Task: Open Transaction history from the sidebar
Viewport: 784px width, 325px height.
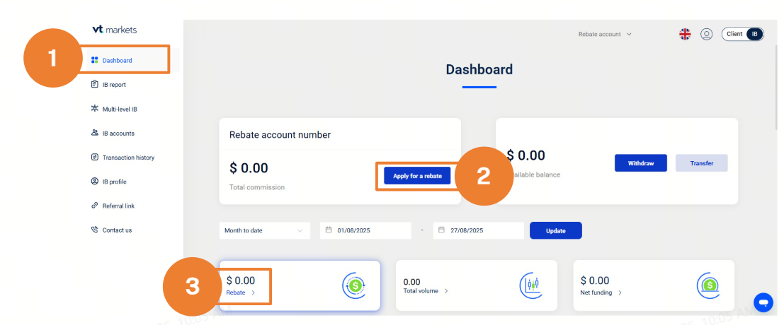Action: [x=127, y=158]
